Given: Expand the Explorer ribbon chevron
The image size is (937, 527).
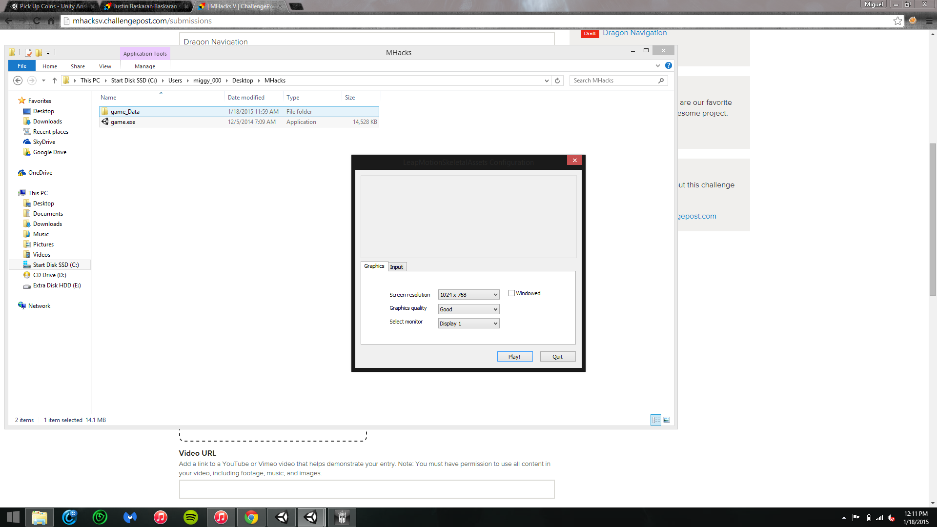Looking at the screenshot, I should click(x=658, y=65).
